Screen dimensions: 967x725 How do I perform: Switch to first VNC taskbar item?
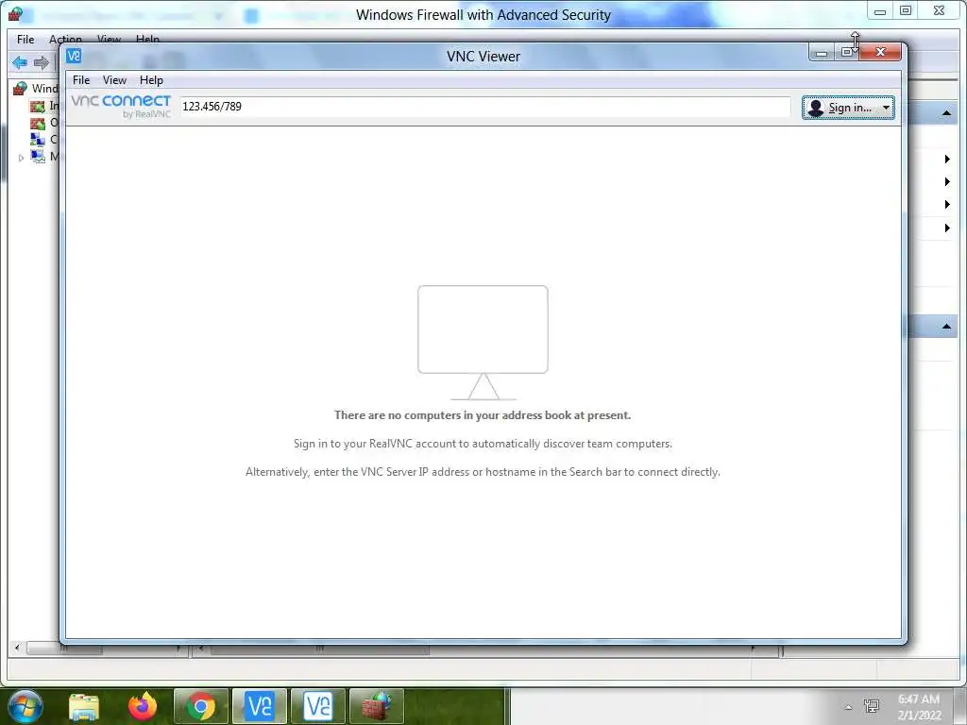click(x=260, y=706)
